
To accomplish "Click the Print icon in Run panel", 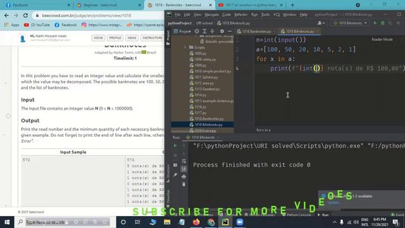I will click(184, 177).
